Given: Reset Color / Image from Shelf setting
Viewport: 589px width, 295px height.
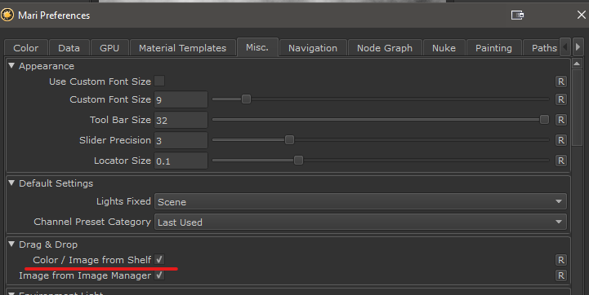Looking at the screenshot, I should click(x=561, y=260).
